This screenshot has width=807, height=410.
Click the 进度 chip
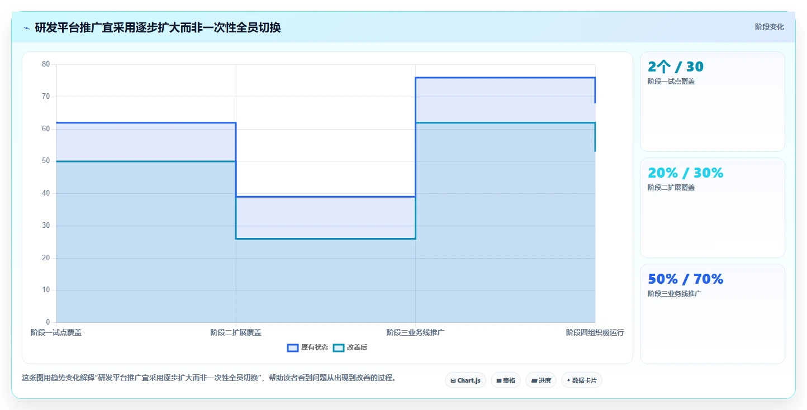pos(541,380)
